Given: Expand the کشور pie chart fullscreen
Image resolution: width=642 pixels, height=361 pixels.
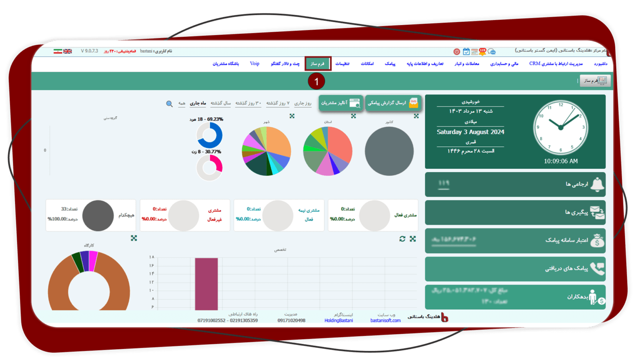Looking at the screenshot, I should click(416, 116).
